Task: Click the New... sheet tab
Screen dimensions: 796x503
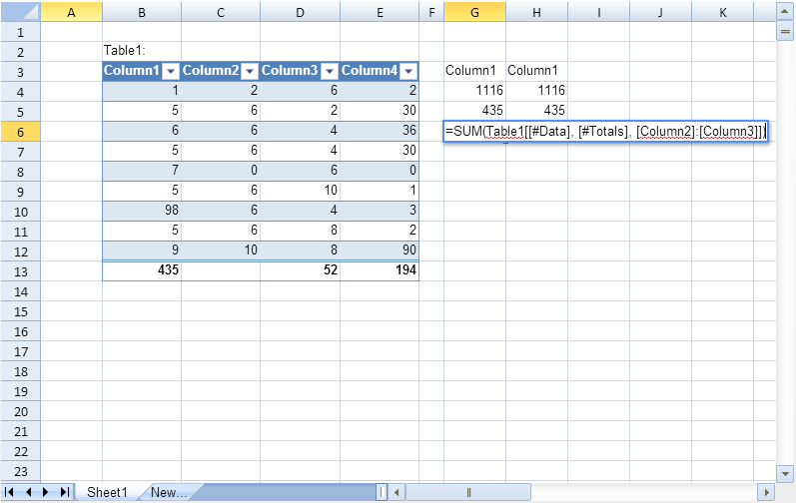Action: (169, 492)
